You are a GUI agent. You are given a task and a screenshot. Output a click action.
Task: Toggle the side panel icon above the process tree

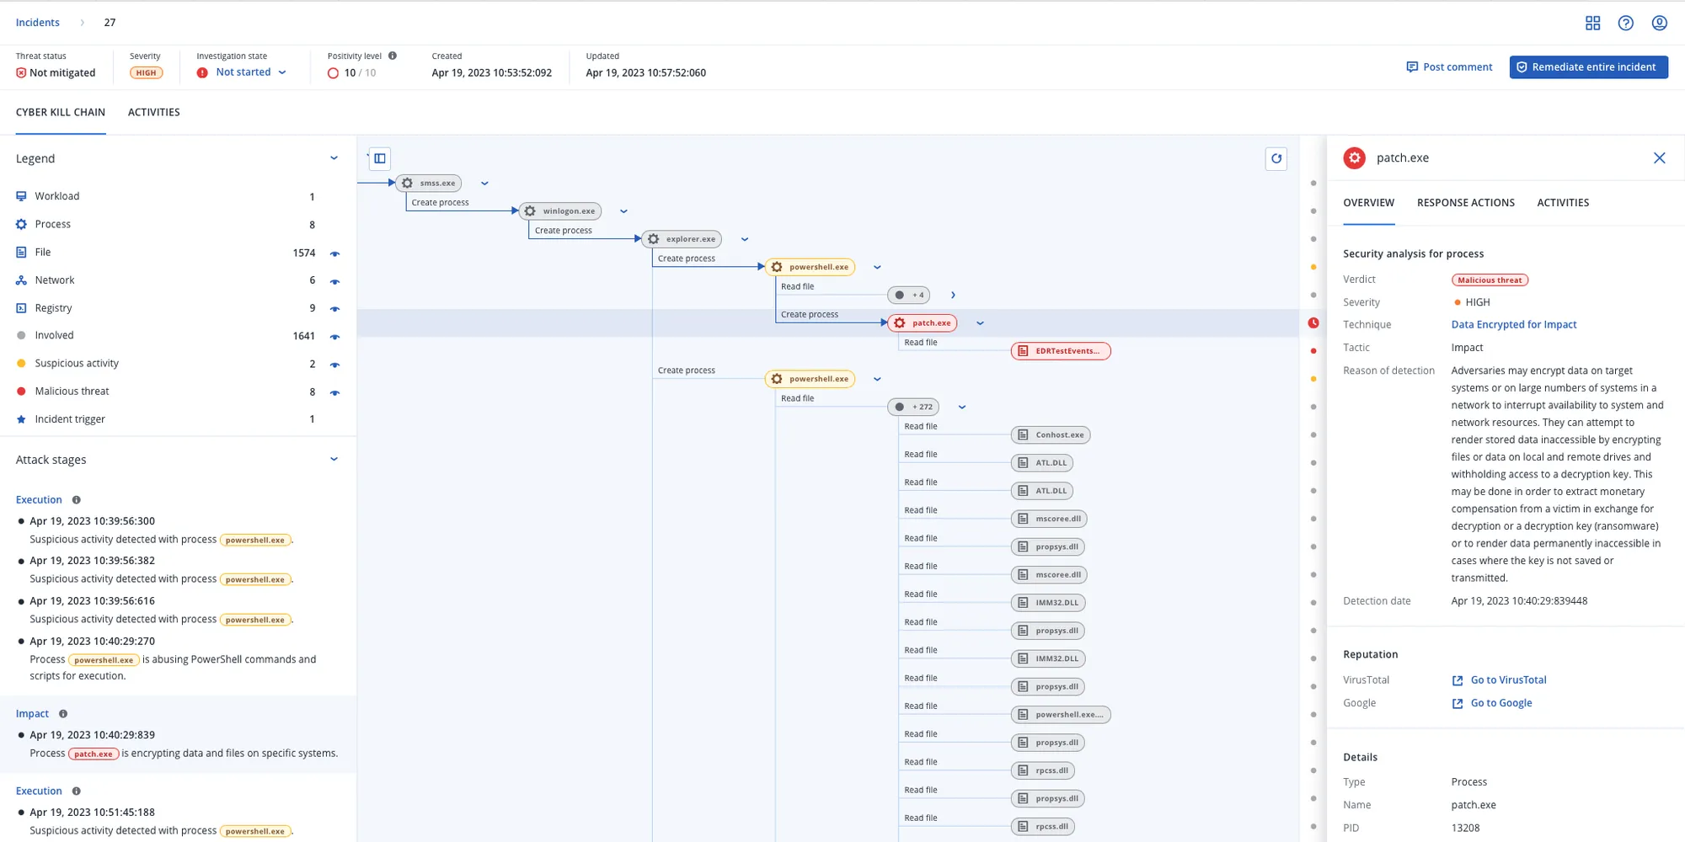click(x=378, y=158)
